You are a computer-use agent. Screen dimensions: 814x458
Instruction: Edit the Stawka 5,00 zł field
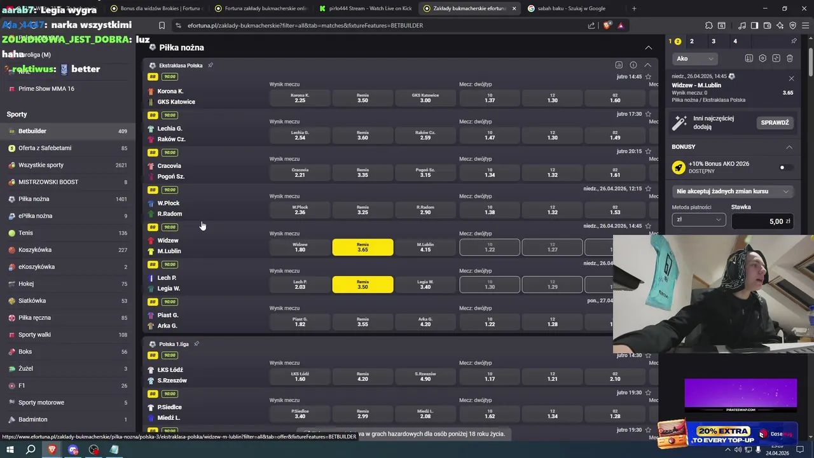762,221
